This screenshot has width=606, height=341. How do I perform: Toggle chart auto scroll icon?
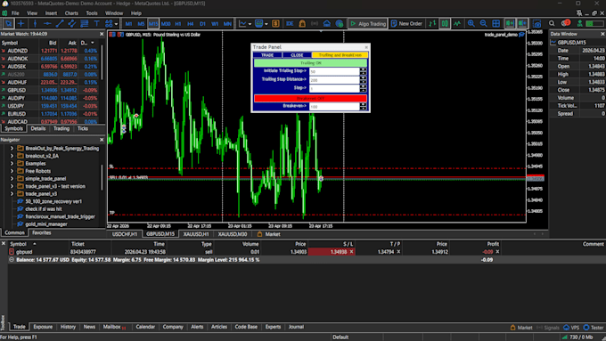coord(510,24)
